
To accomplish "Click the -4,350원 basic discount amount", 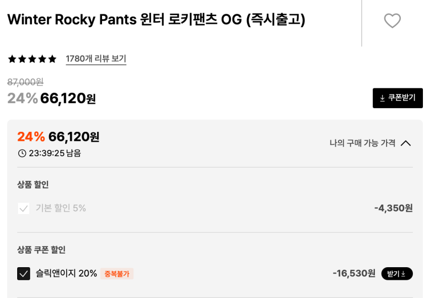I will click(393, 208).
